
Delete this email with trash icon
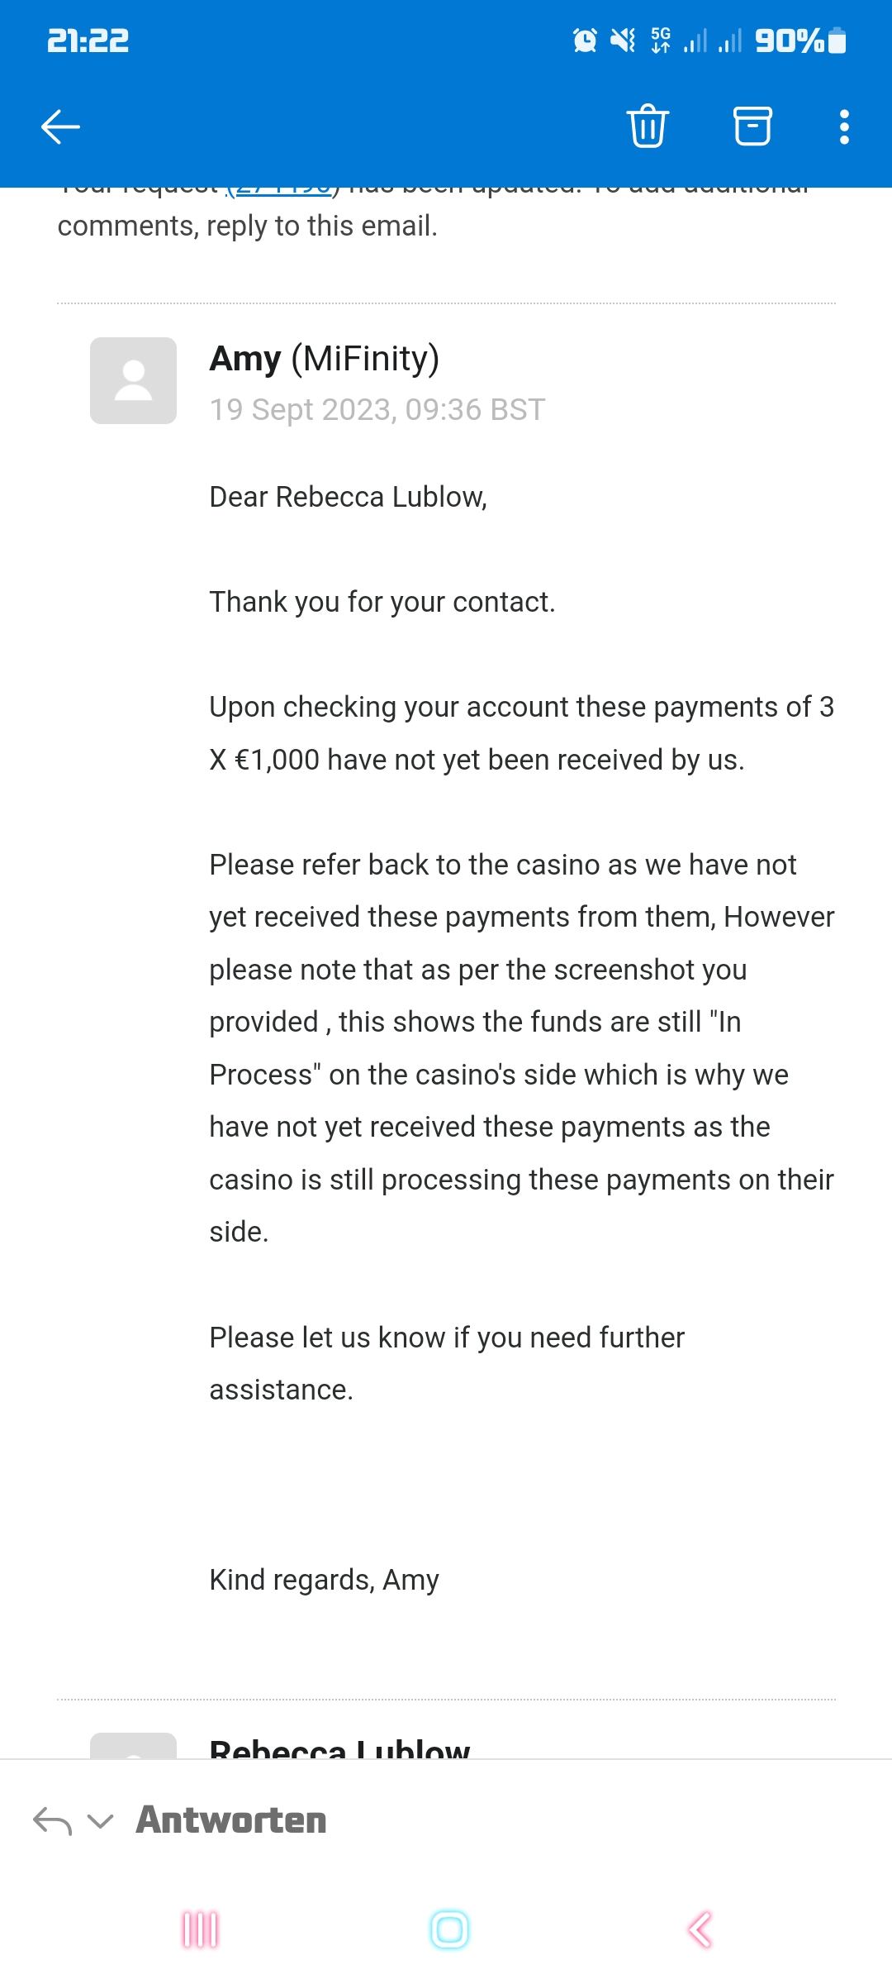pyautogui.click(x=648, y=126)
